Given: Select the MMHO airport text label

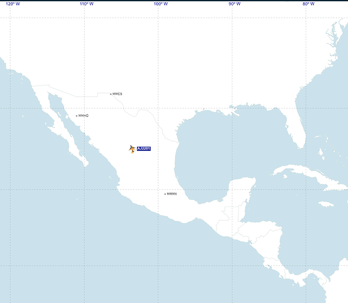Looking at the screenshot, I should (84, 116).
